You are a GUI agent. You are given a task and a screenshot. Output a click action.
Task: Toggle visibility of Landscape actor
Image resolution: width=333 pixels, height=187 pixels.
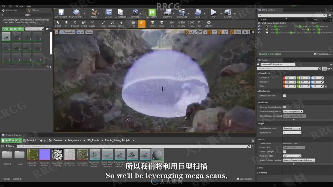pyautogui.click(x=259, y=29)
